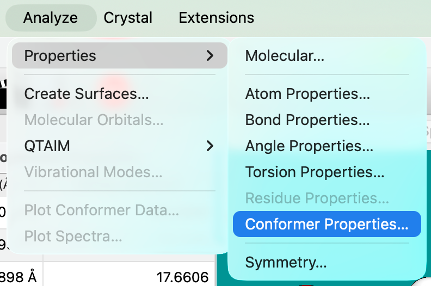The height and width of the screenshot is (286, 431).
Task: Open Symmetry... from the Properties submenu
Action: (x=286, y=262)
